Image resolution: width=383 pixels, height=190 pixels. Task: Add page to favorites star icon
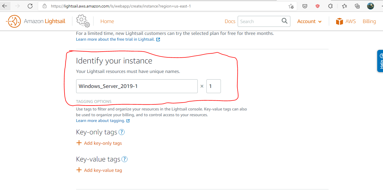point(291,6)
